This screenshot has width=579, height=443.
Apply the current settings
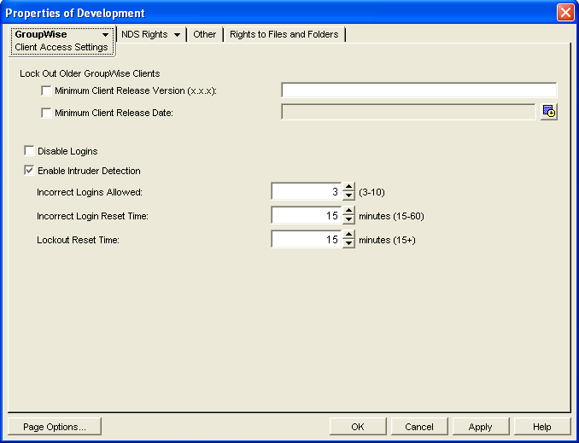[x=481, y=427]
